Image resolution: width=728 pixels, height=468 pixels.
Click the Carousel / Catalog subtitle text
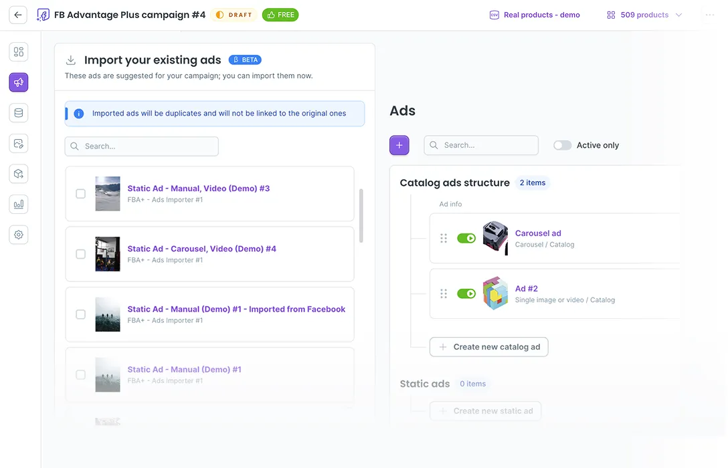coord(545,245)
